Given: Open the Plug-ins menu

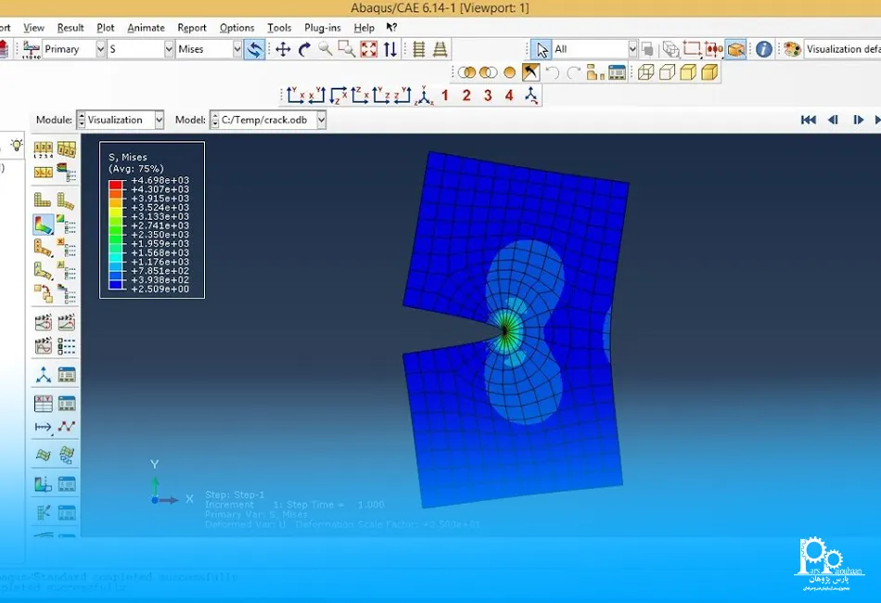Looking at the screenshot, I should (x=322, y=28).
